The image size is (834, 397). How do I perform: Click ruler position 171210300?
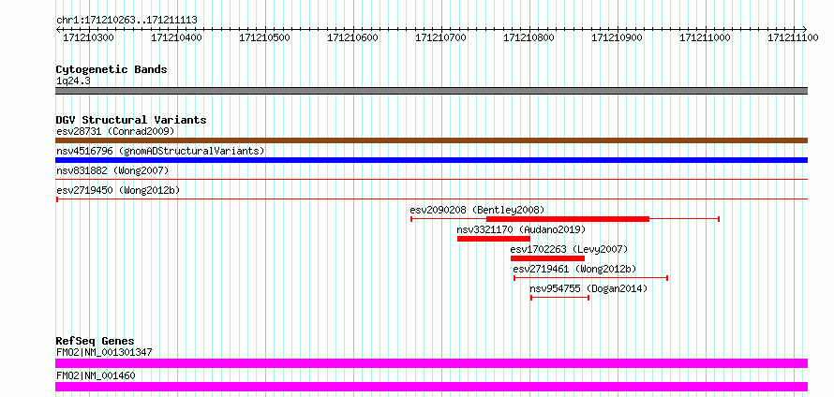coord(88,37)
